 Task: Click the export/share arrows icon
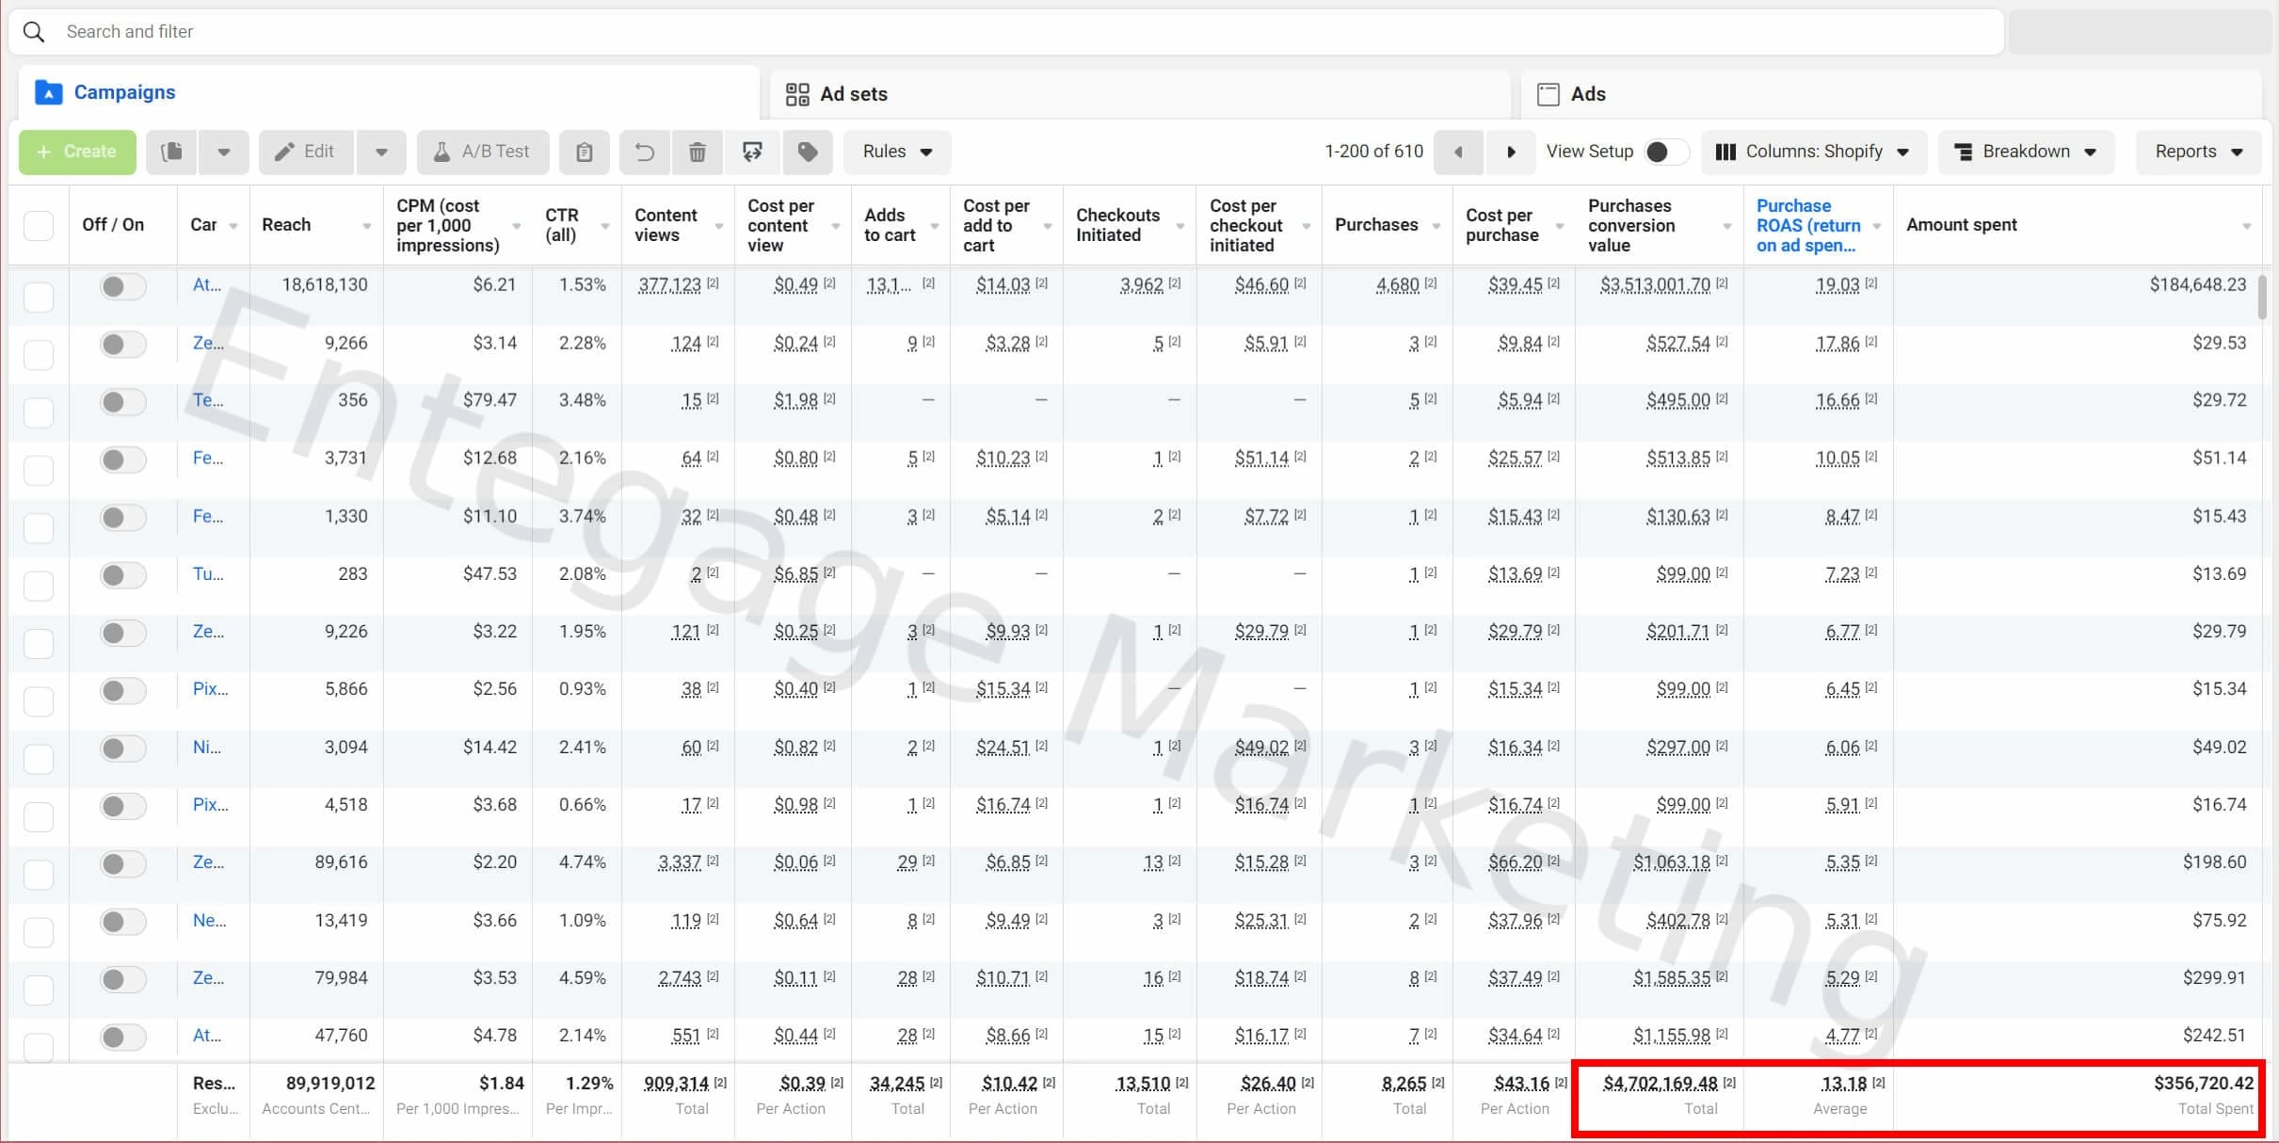(x=752, y=152)
